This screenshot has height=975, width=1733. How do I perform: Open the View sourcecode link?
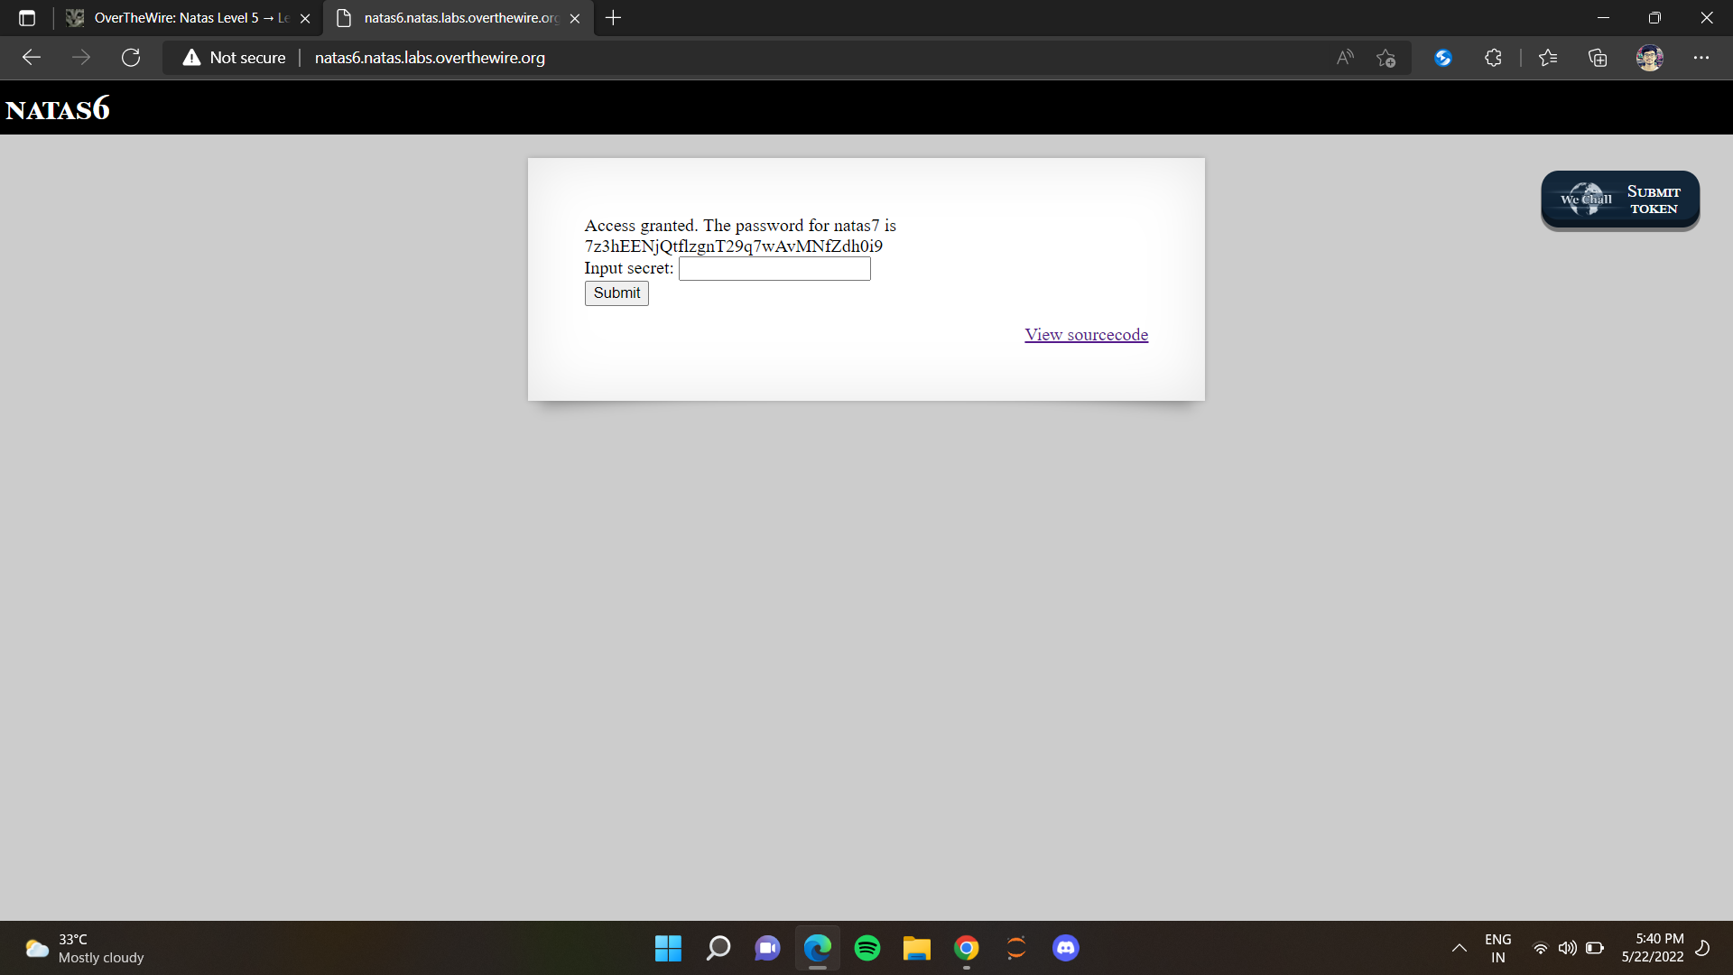point(1086,335)
